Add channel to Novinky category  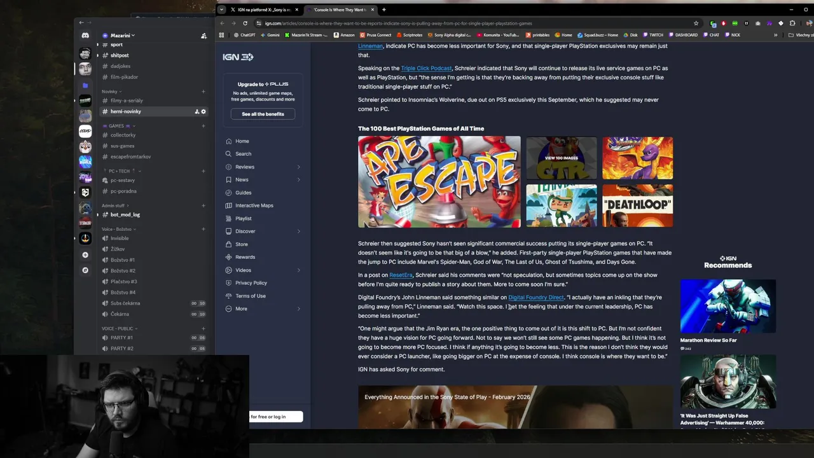pos(203,91)
